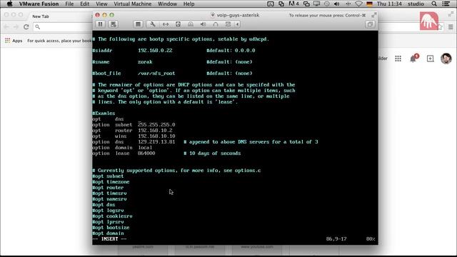
Task: Open the Google account profile picture
Action: coord(446,59)
